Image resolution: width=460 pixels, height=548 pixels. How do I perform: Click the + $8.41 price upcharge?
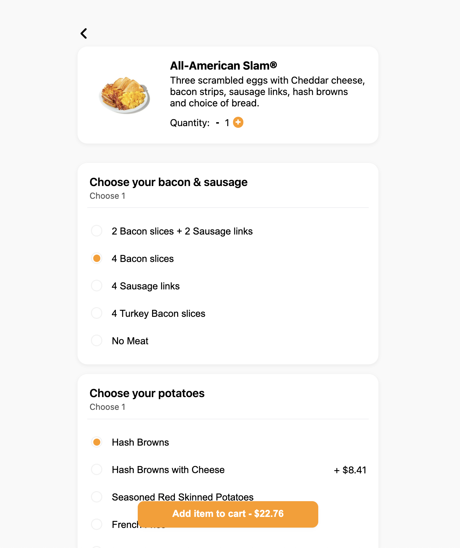pos(350,470)
